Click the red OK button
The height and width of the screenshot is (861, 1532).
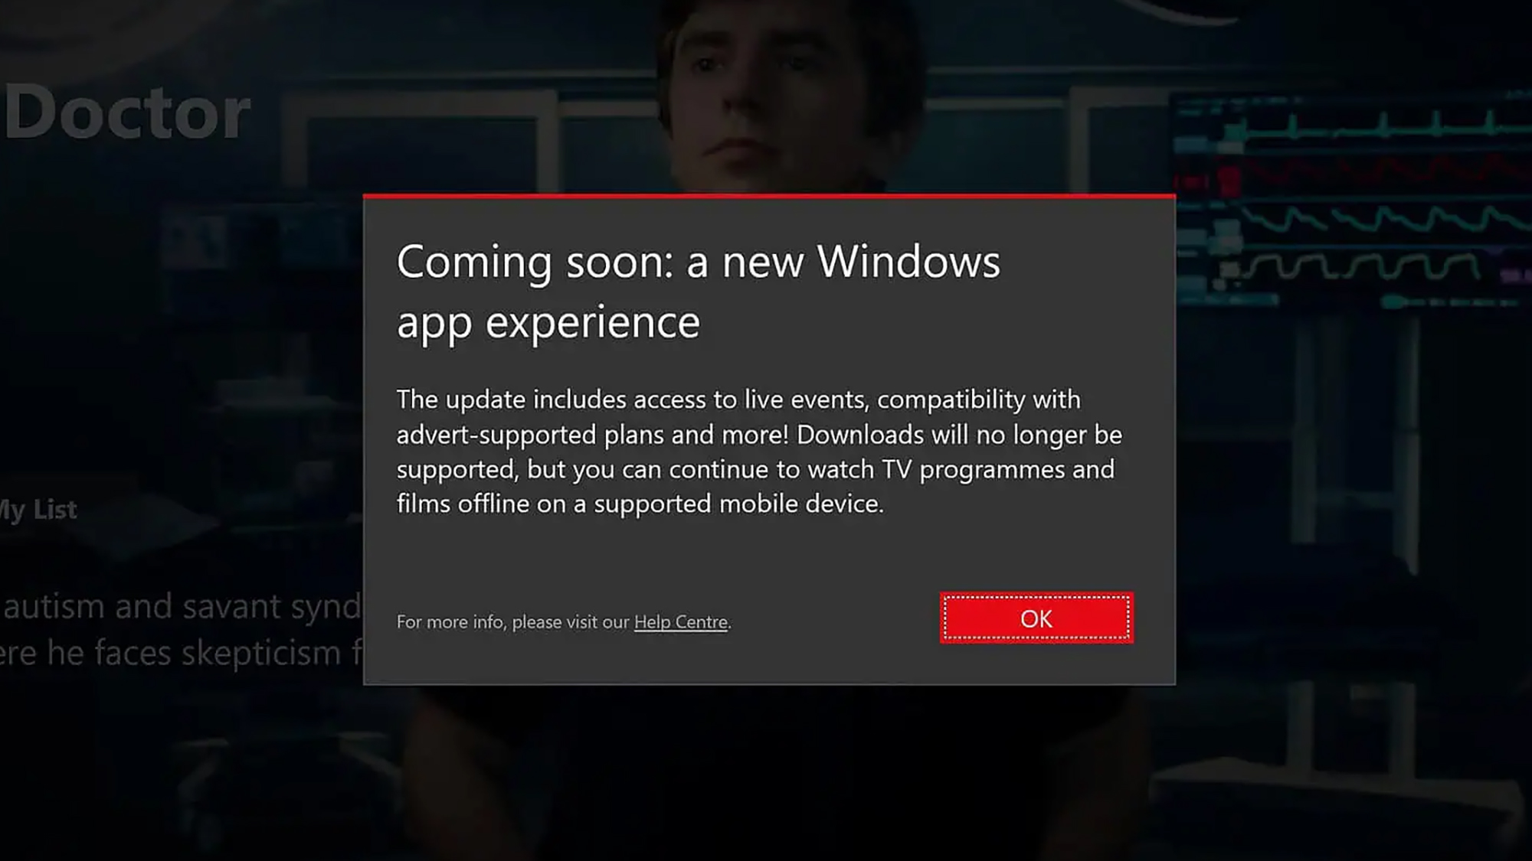1036,618
